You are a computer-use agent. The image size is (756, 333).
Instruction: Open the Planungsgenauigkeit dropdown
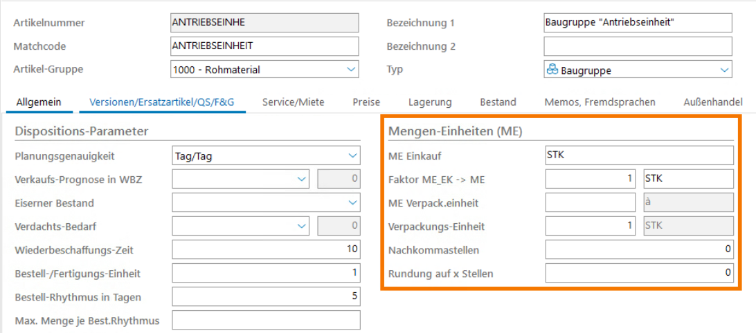(352, 156)
